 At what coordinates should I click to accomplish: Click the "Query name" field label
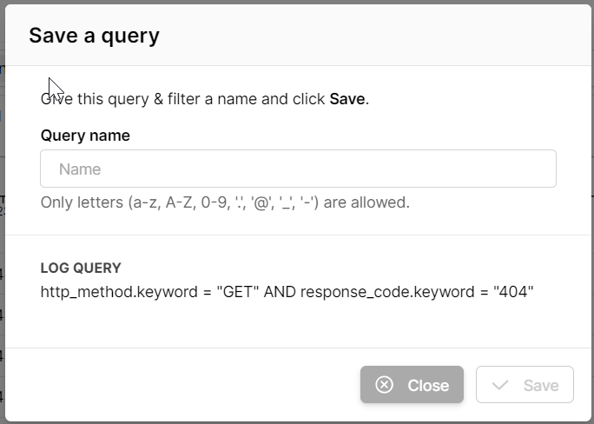[x=85, y=136]
